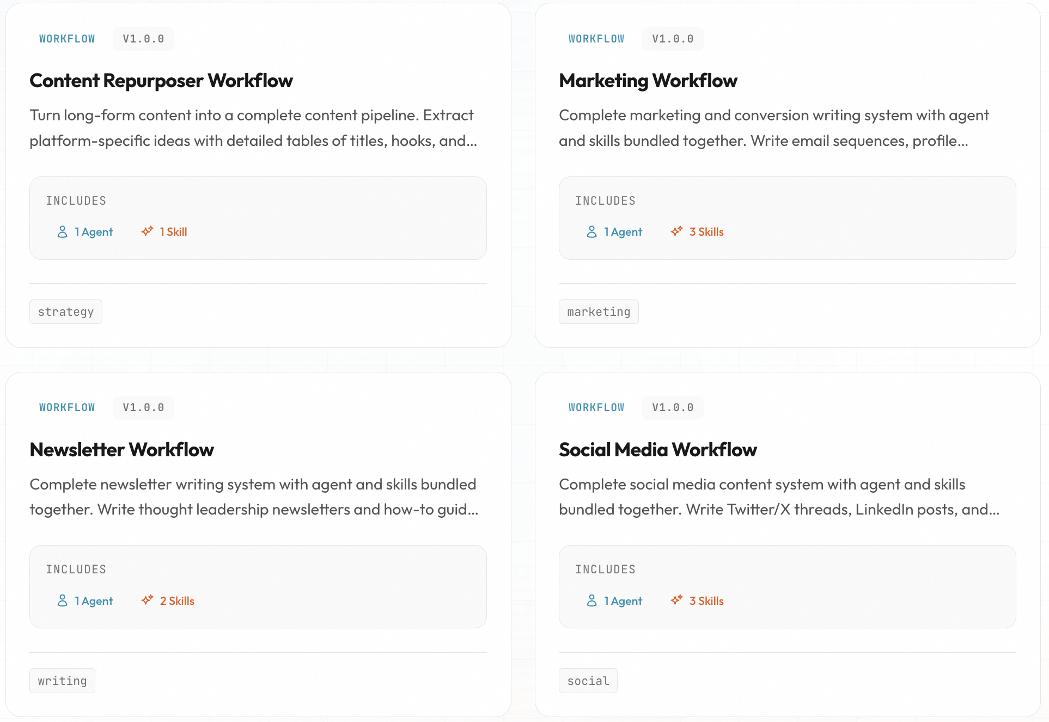Select the marketing tag
1049x722 pixels.
[x=598, y=311]
